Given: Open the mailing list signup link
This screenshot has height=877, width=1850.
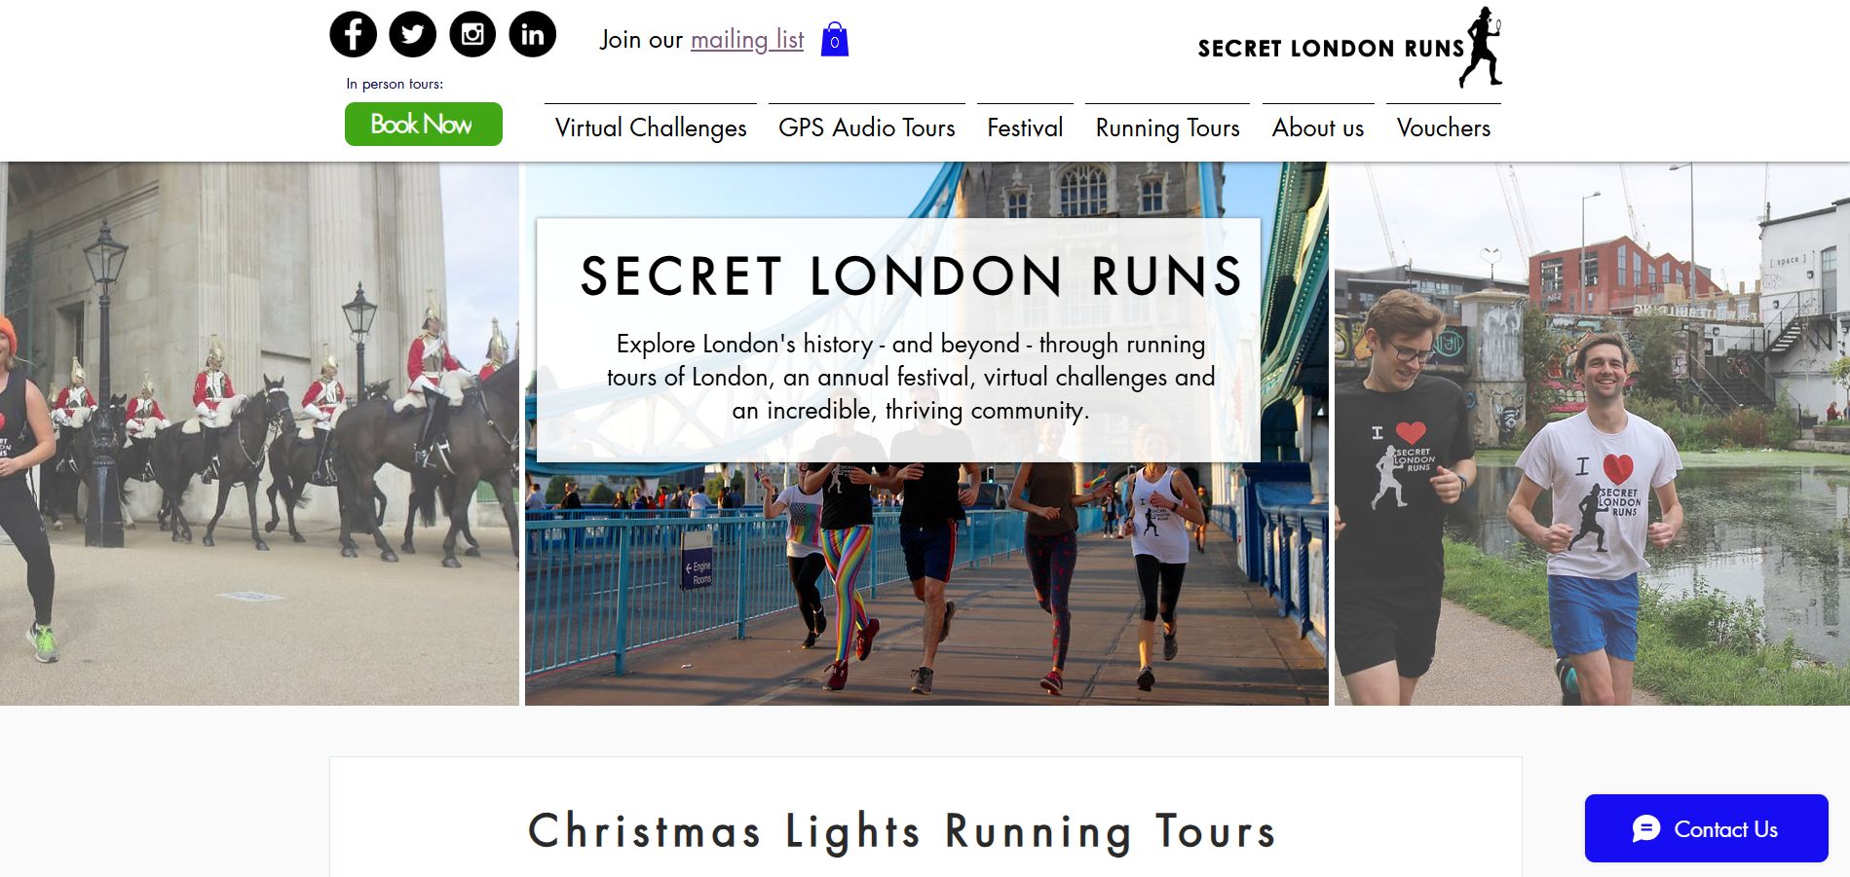Looking at the screenshot, I should tap(746, 40).
